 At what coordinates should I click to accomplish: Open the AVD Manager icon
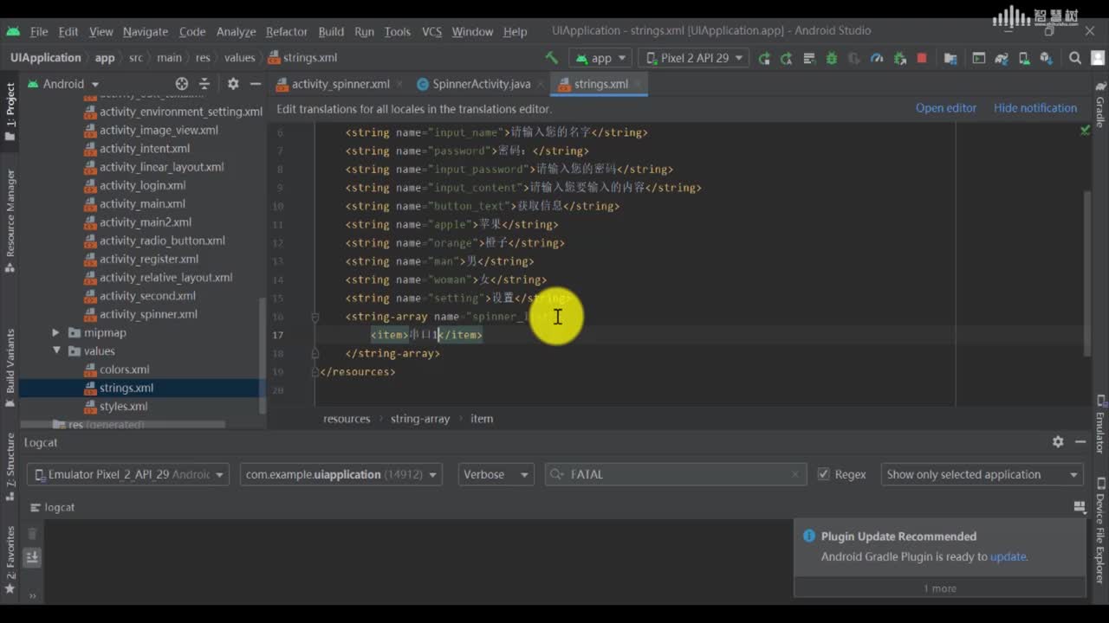pyautogui.click(x=1024, y=58)
